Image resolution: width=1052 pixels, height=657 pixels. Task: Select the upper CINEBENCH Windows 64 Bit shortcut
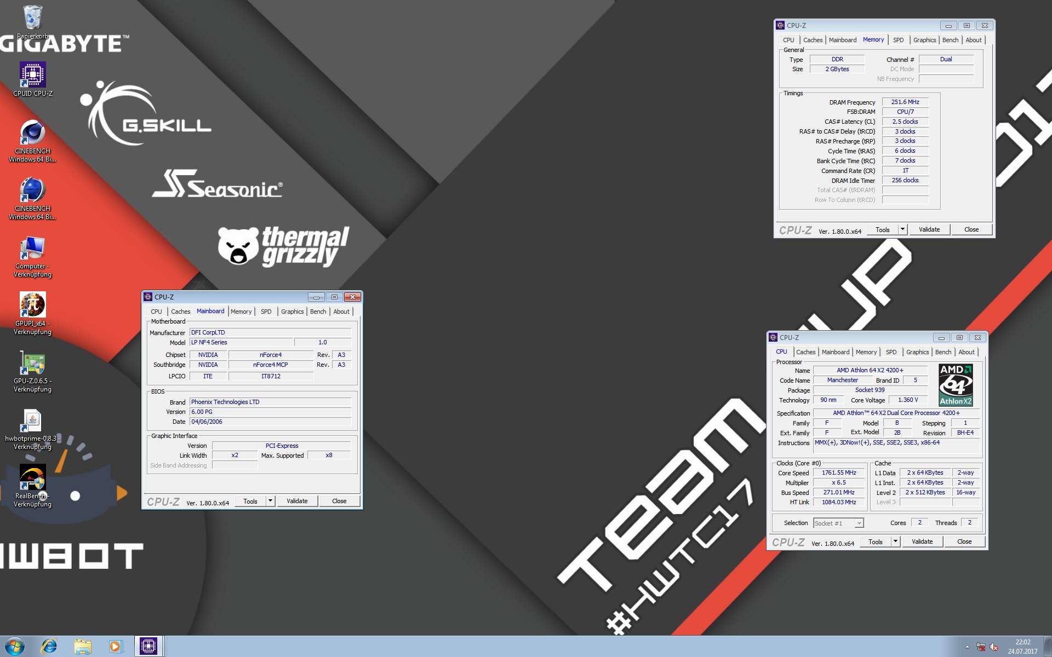click(x=33, y=140)
